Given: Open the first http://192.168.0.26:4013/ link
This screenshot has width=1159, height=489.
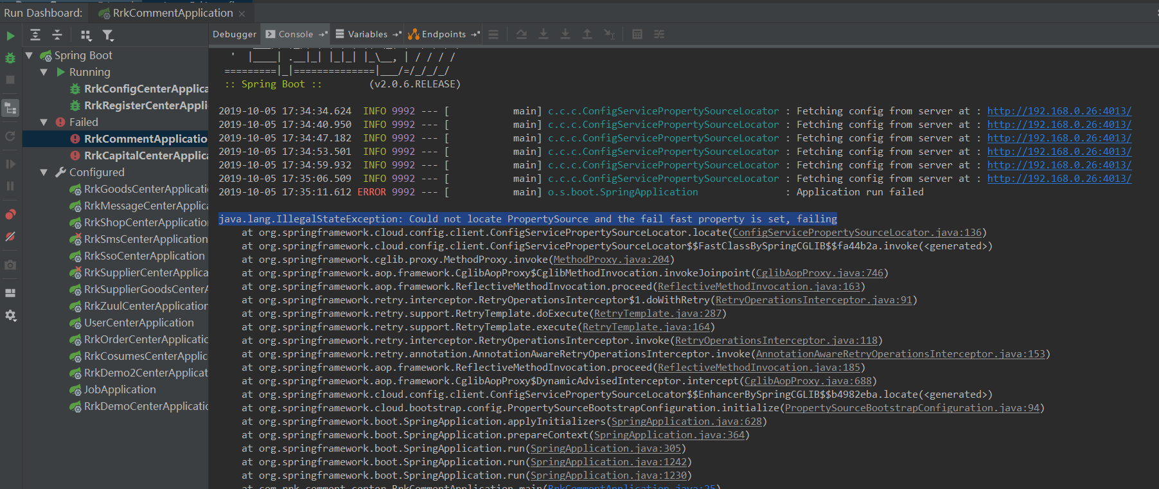Looking at the screenshot, I should pos(1059,111).
